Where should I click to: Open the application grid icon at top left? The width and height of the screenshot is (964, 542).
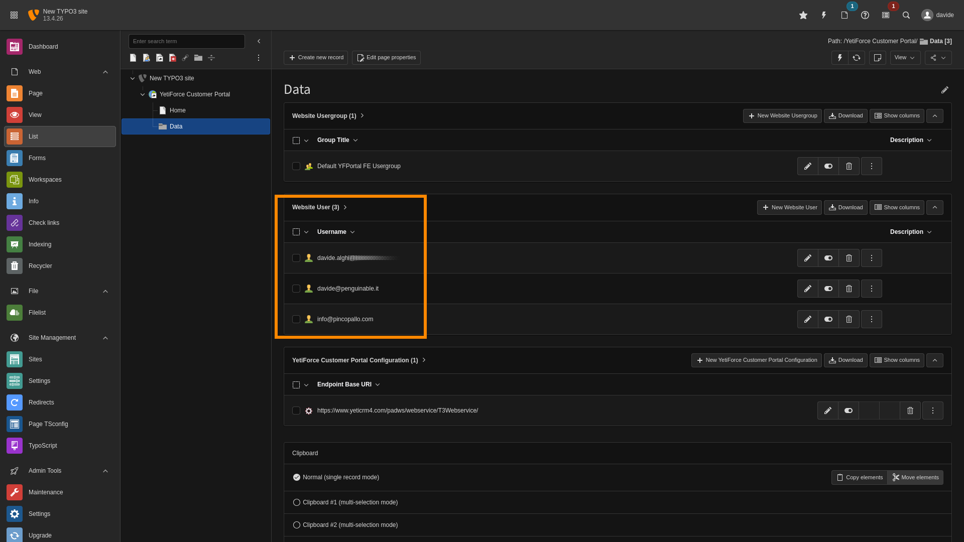tap(14, 15)
